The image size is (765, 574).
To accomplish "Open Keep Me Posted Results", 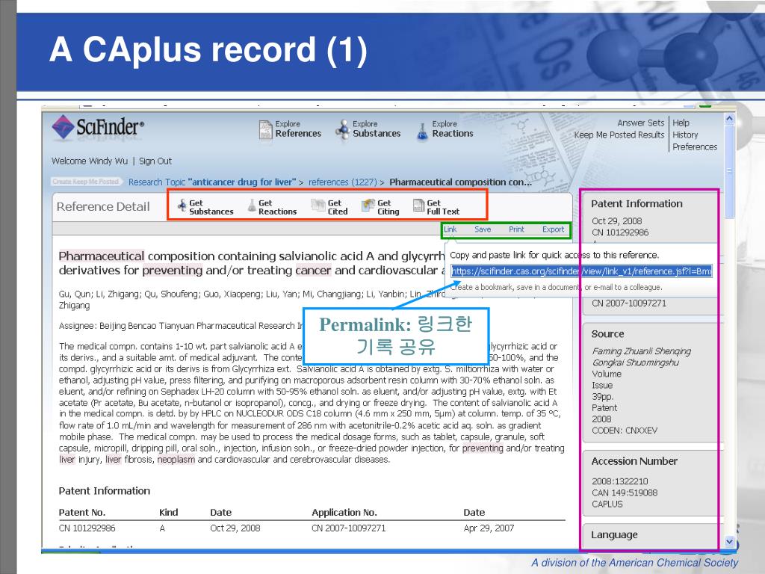I will point(619,135).
